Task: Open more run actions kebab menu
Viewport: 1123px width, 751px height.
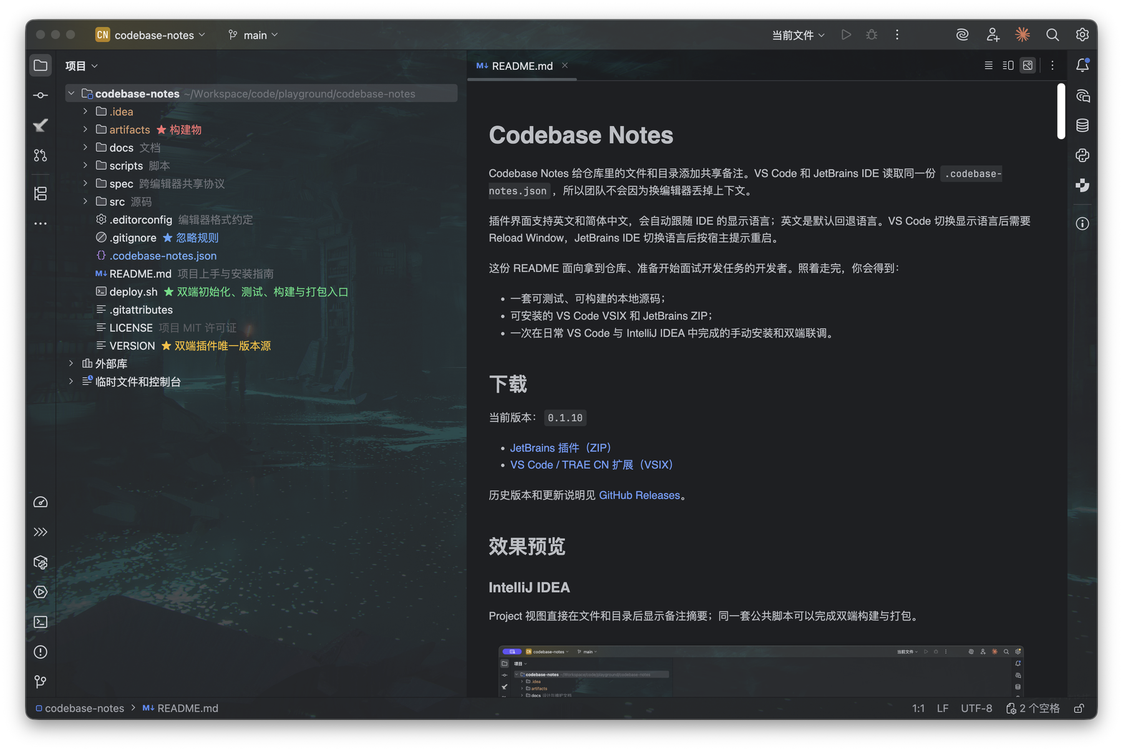Action: pos(897,35)
